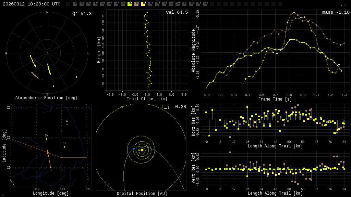
Task: Select the station 01 box in the top bar
Action: (75, 4)
